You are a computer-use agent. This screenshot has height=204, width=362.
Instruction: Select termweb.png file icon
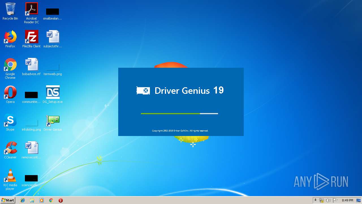[53, 70]
